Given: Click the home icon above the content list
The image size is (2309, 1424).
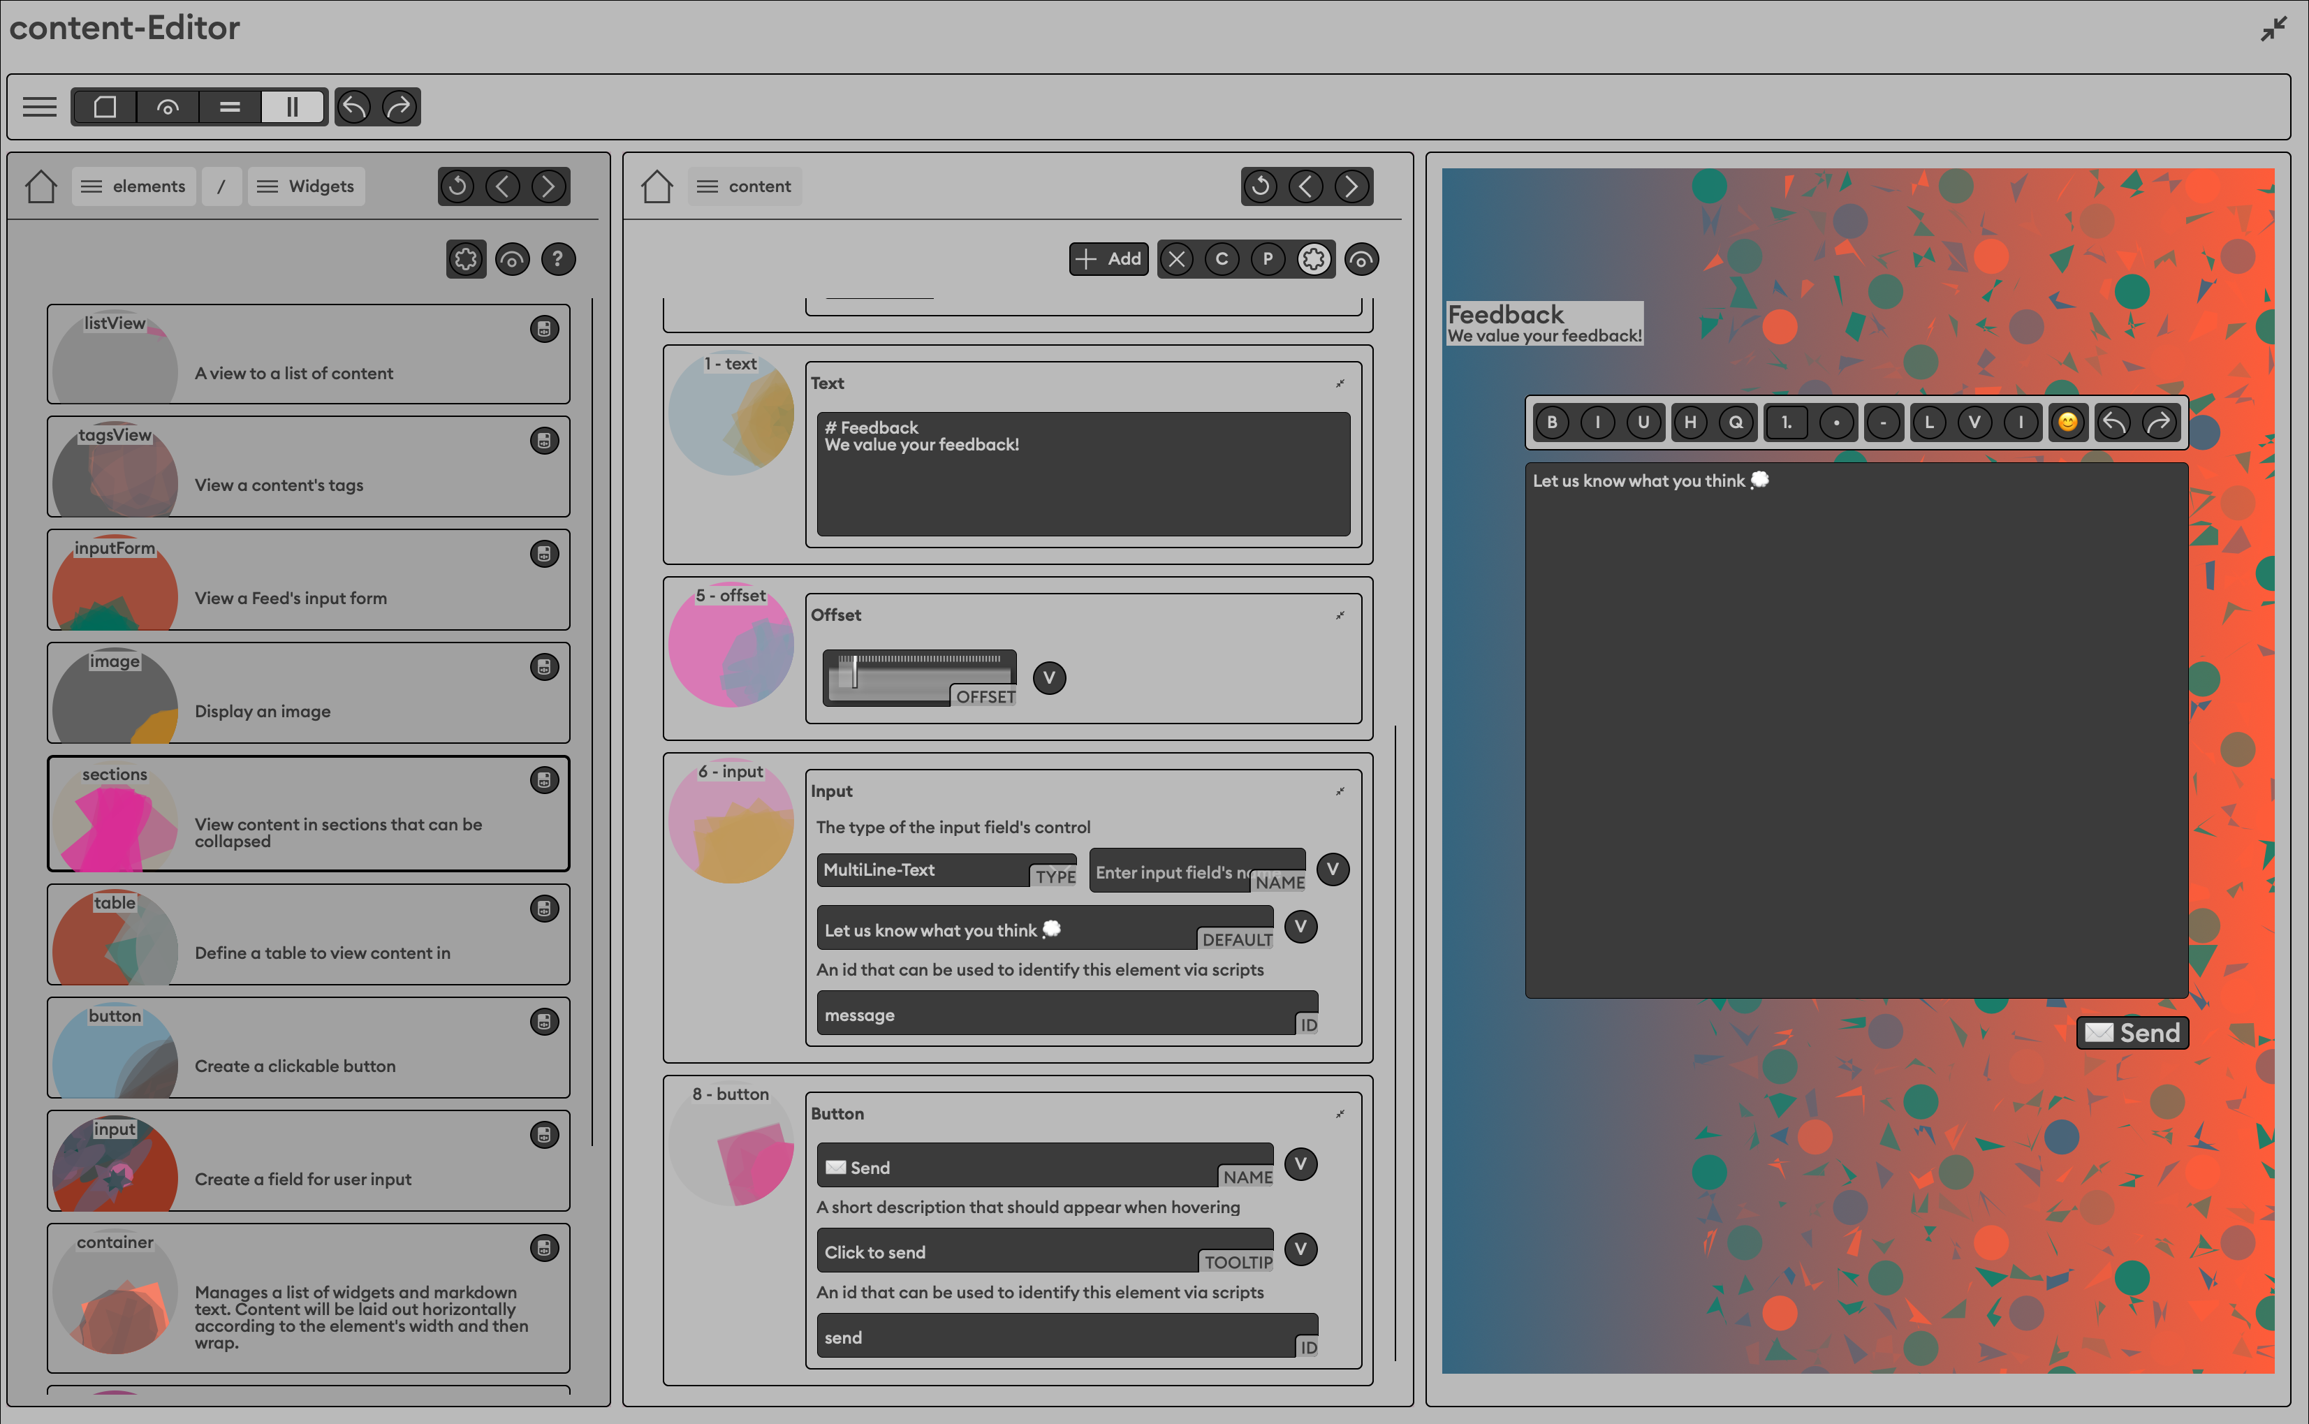Looking at the screenshot, I should point(657,186).
